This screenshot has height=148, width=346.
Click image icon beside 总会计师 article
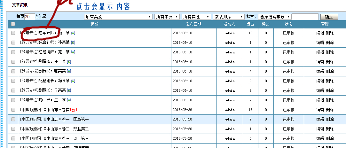click(73, 43)
